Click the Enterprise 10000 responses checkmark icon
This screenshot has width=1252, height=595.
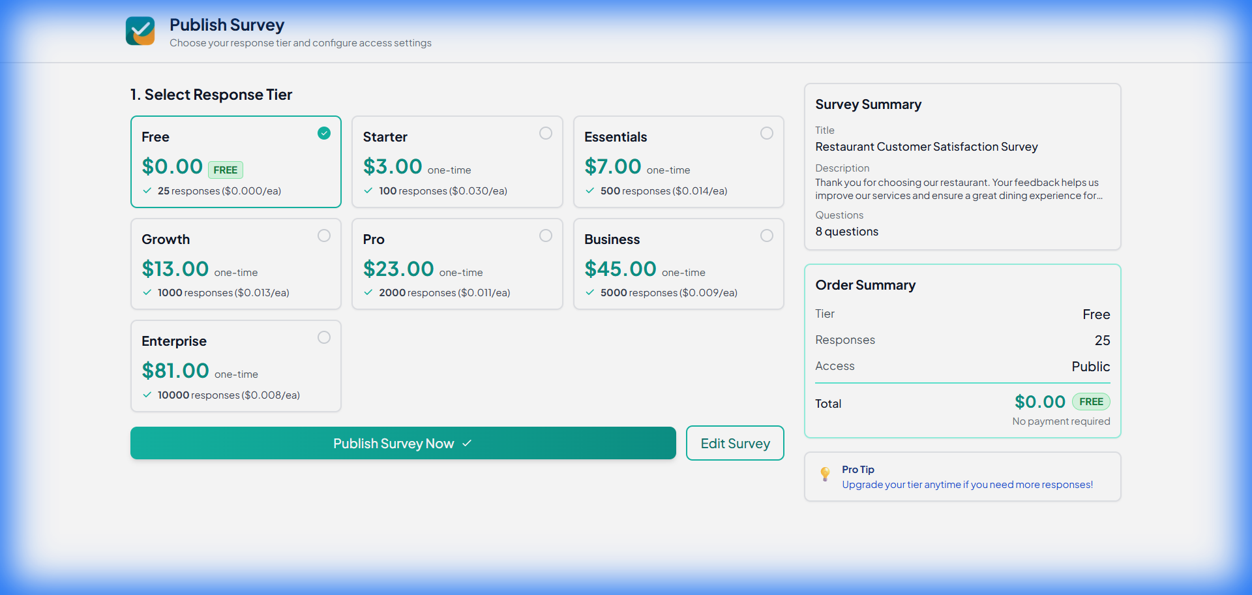(x=147, y=395)
